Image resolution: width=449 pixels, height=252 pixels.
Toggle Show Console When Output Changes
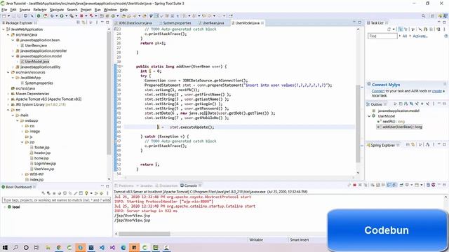(x=389, y=185)
